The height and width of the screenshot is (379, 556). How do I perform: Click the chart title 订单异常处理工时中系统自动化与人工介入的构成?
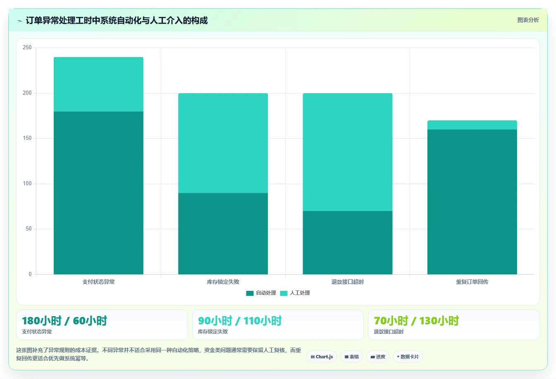[117, 20]
